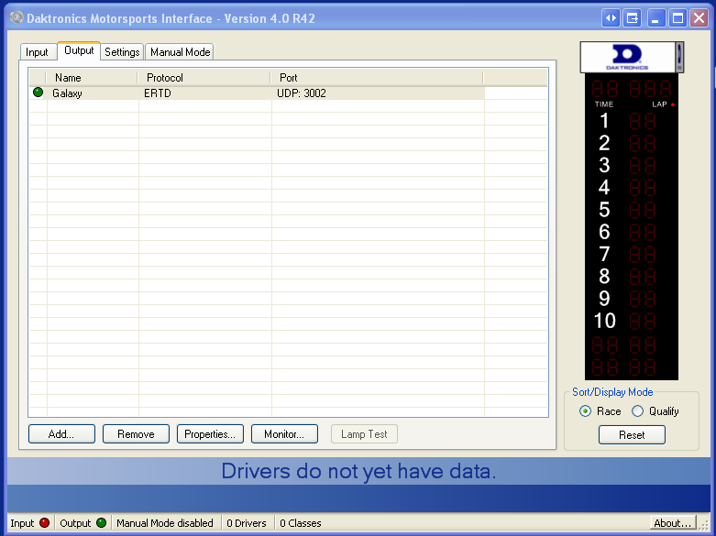Click the red Input status light
The width and height of the screenshot is (716, 536).
click(x=44, y=523)
